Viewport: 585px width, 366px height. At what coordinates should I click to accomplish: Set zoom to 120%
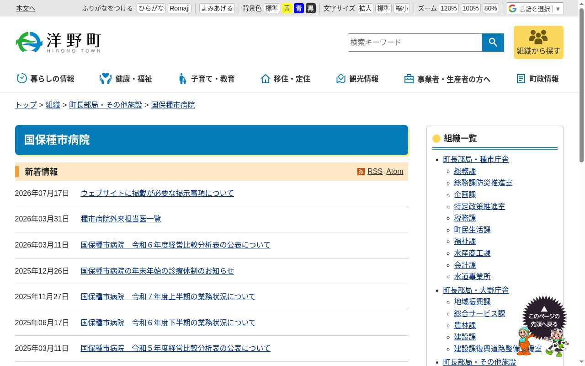tap(449, 8)
